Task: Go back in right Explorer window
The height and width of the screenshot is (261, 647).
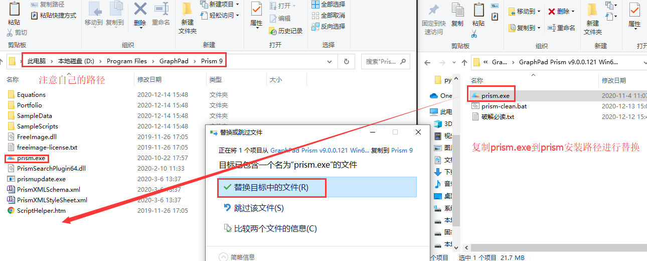Action: point(428,62)
